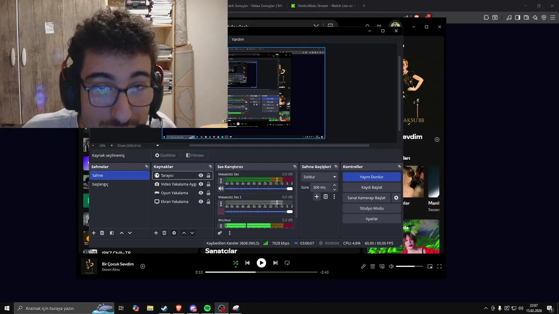Undock the Kaynaklar panel
This screenshot has width=559, height=314.
point(210,167)
